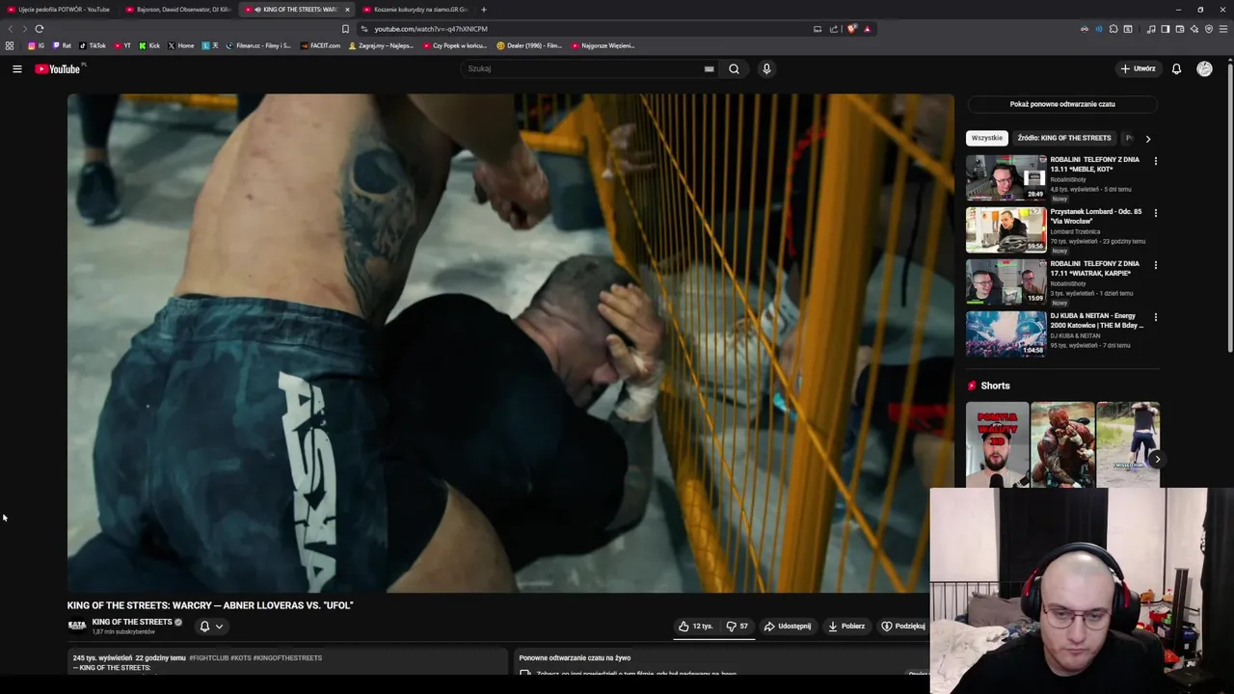Open the KING OF THE STREETS channel name
Screen dimensions: 1234x694
132,622
